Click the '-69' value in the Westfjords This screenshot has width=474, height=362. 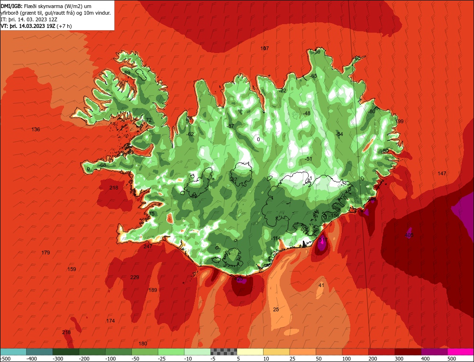point(127,72)
